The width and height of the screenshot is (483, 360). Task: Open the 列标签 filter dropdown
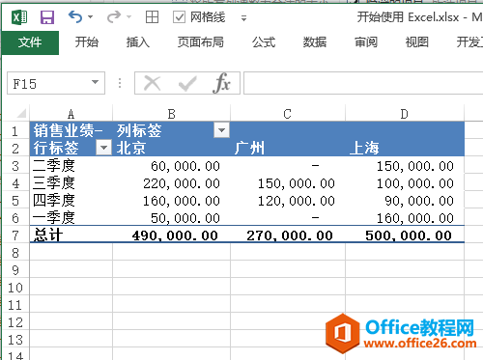pos(221,130)
